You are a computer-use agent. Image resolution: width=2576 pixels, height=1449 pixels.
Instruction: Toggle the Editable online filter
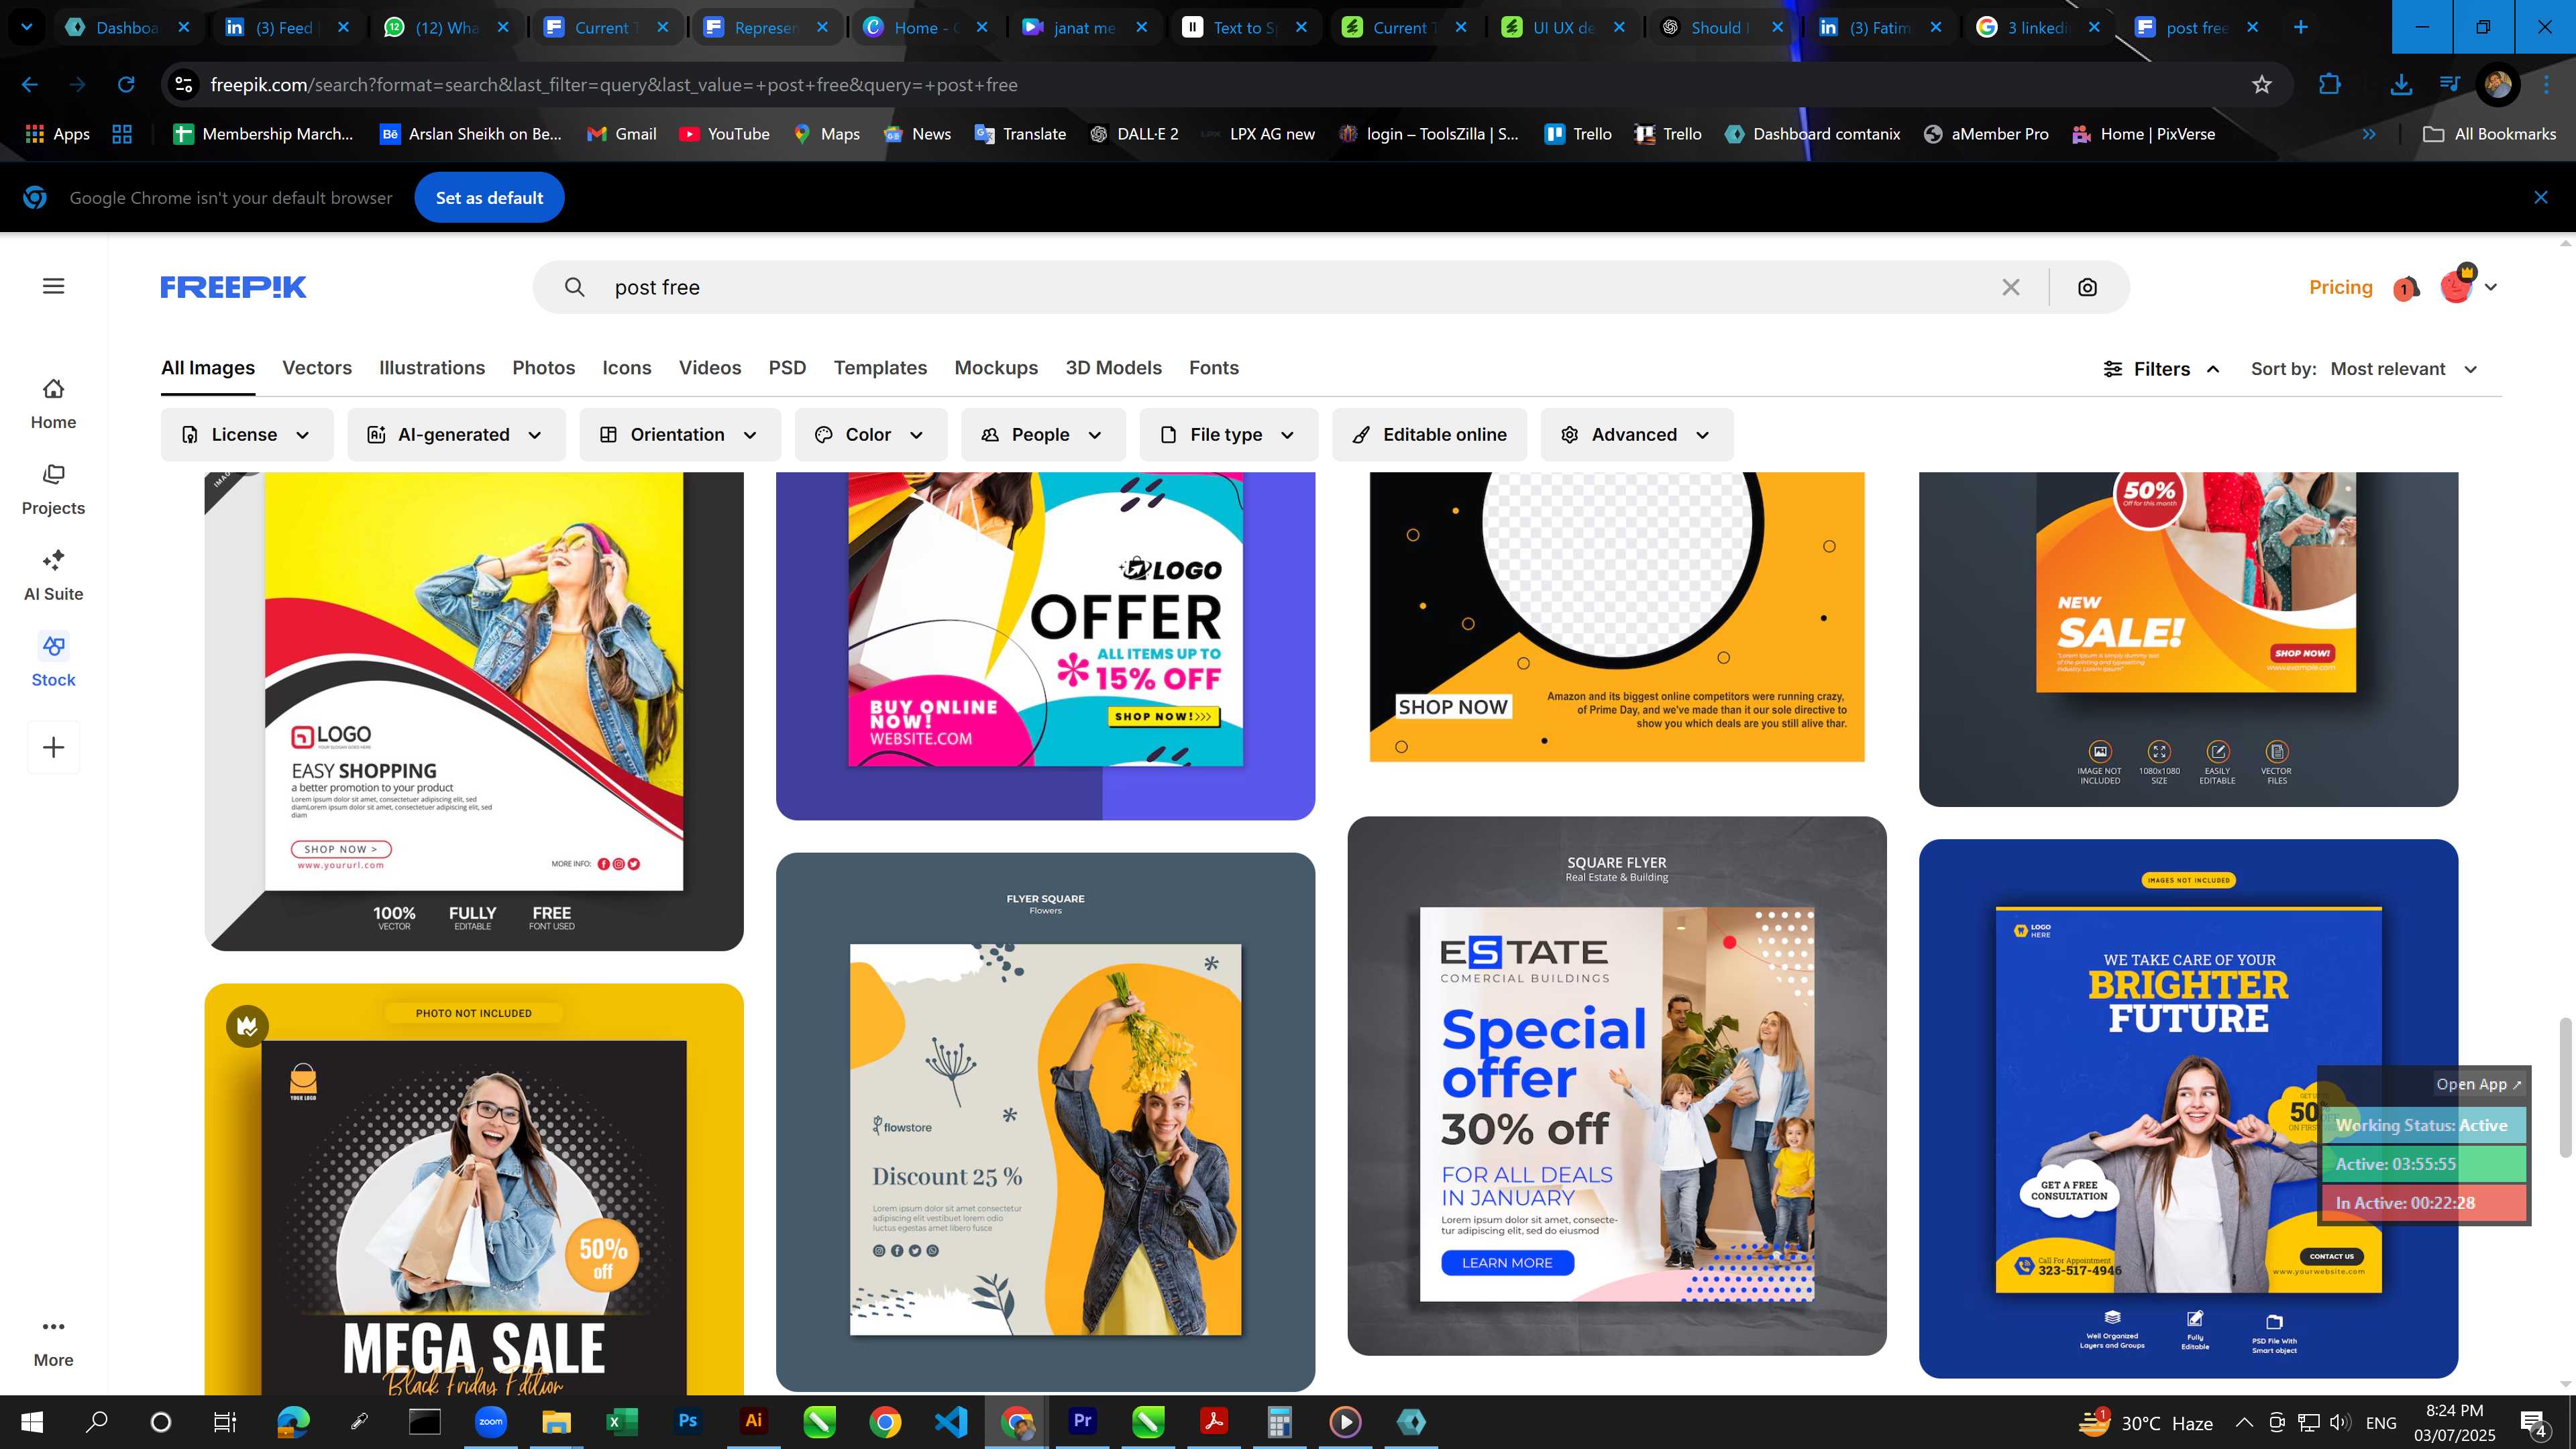coord(1429,435)
